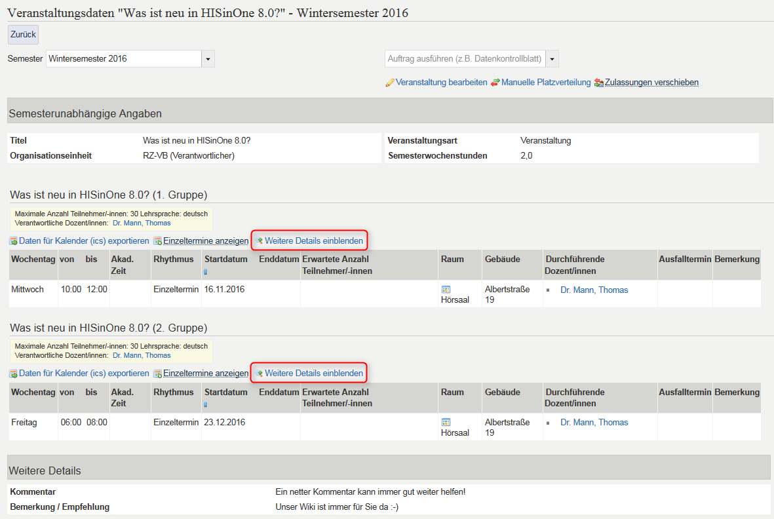Select the date 16.11.2016

pyautogui.click(x=224, y=290)
